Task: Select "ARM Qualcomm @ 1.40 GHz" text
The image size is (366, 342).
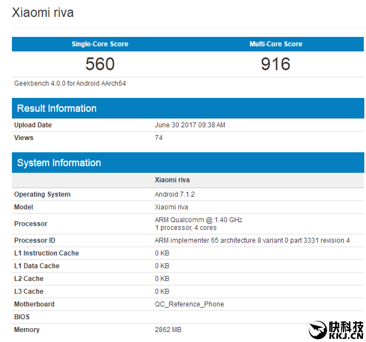Action: pyautogui.click(x=199, y=220)
